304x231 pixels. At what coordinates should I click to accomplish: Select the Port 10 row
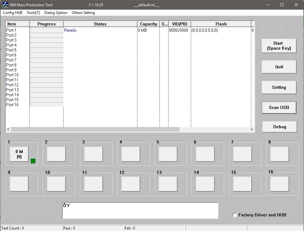pos(130,75)
